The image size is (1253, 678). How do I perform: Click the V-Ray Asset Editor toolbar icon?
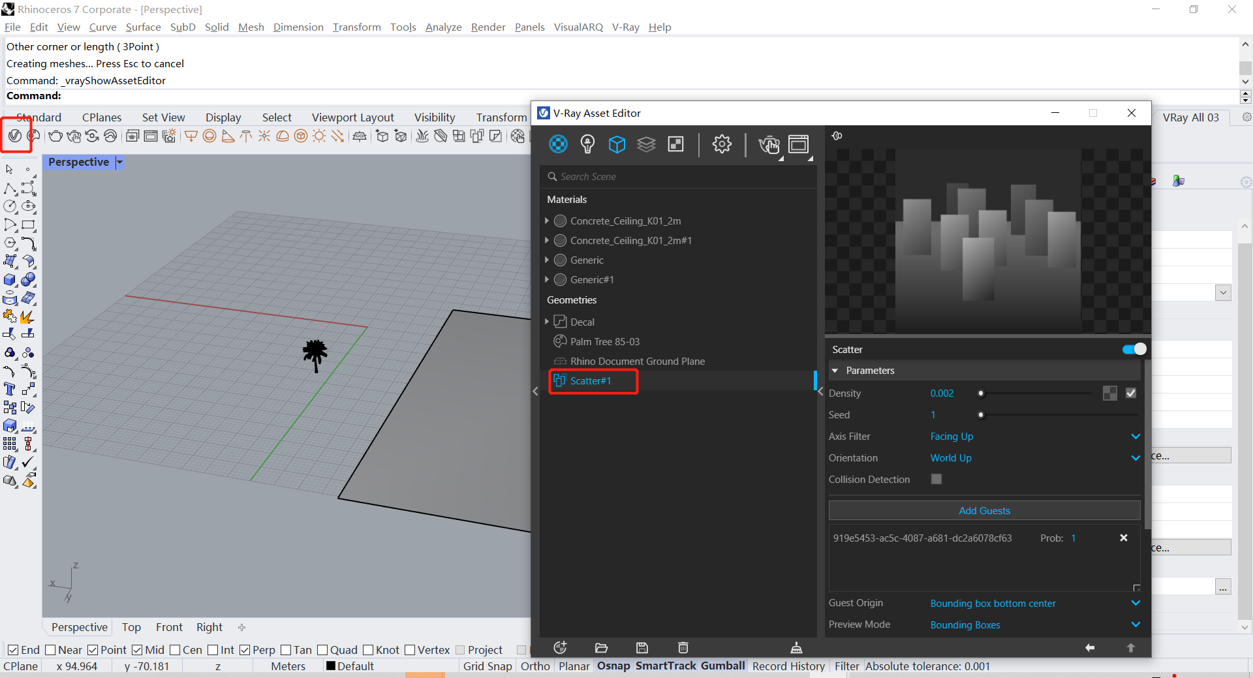pyautogui.click(x=14, y=136)
